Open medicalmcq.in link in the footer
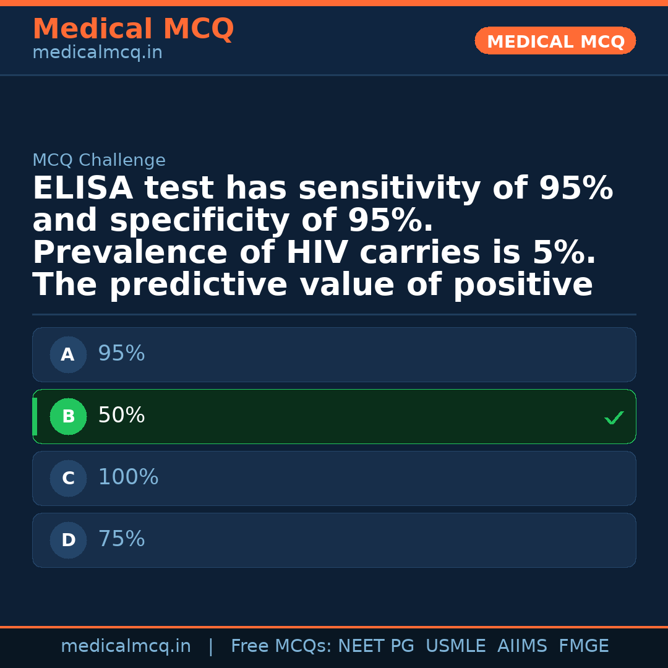 (126, 646)
